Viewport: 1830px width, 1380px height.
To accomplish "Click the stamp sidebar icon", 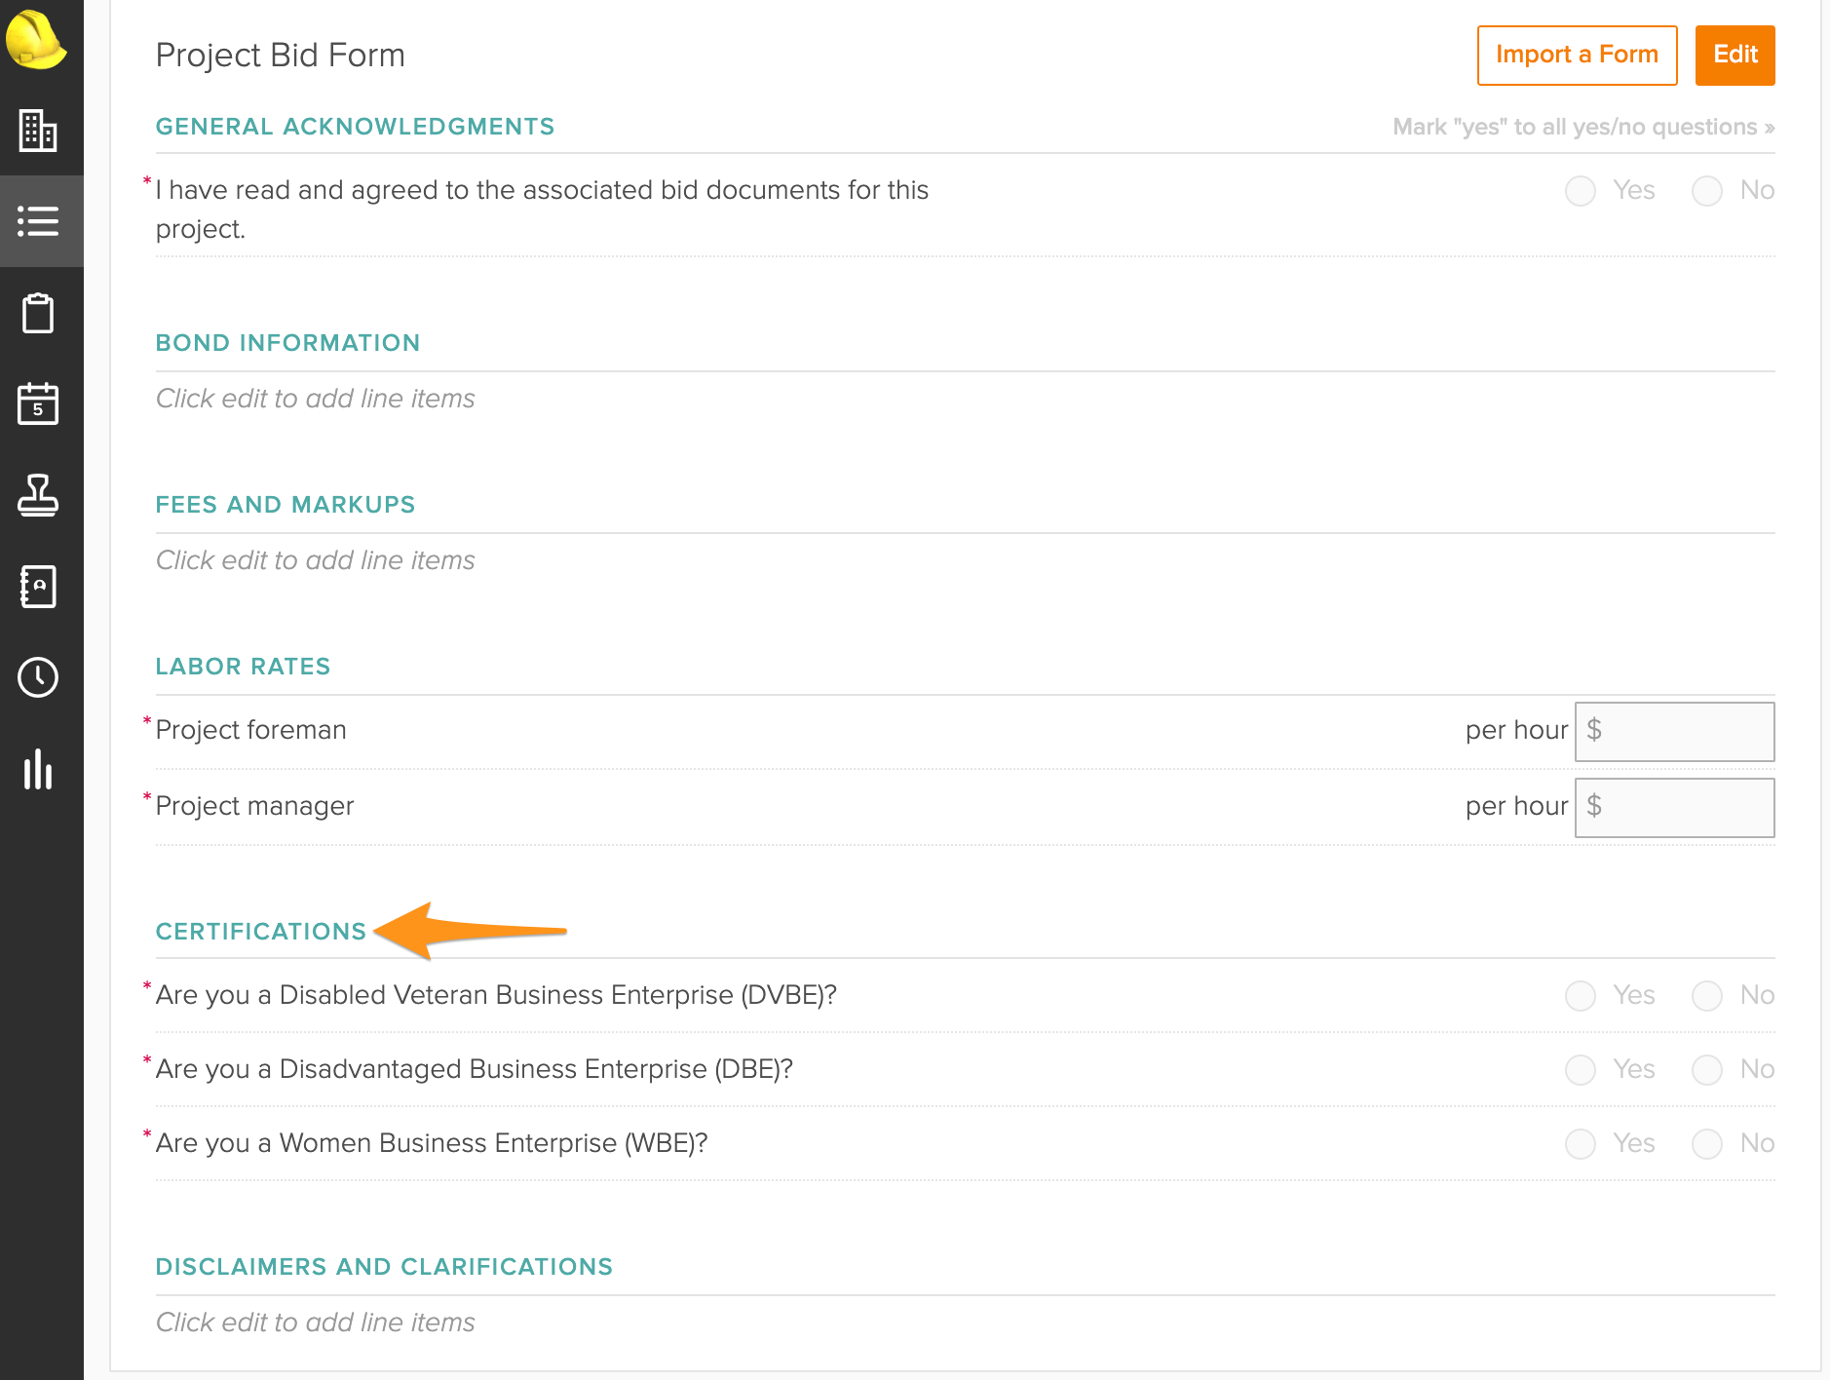I will [38, 495].
